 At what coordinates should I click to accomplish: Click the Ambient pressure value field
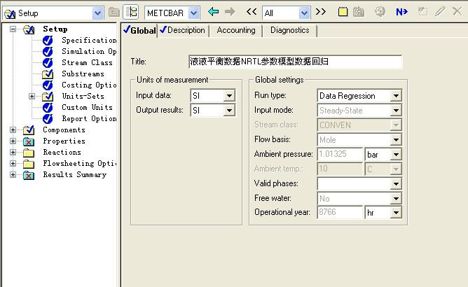coord(340,154)
